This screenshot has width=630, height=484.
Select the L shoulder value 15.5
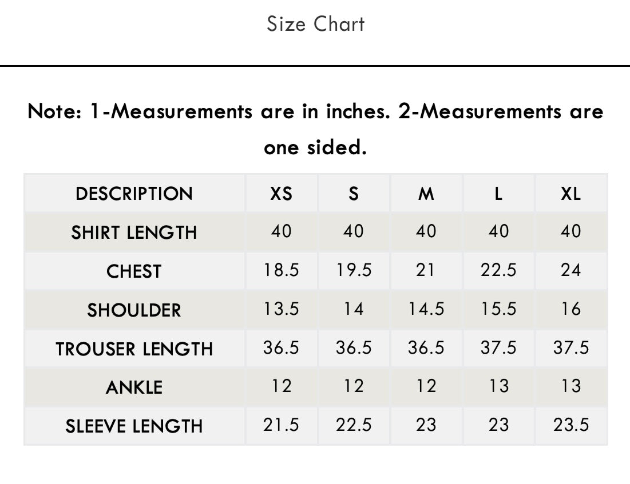click(x=498, y=309)
